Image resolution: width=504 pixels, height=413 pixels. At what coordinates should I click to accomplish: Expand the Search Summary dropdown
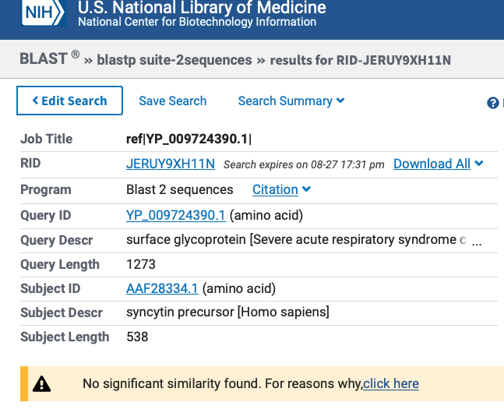pos(291,101)
